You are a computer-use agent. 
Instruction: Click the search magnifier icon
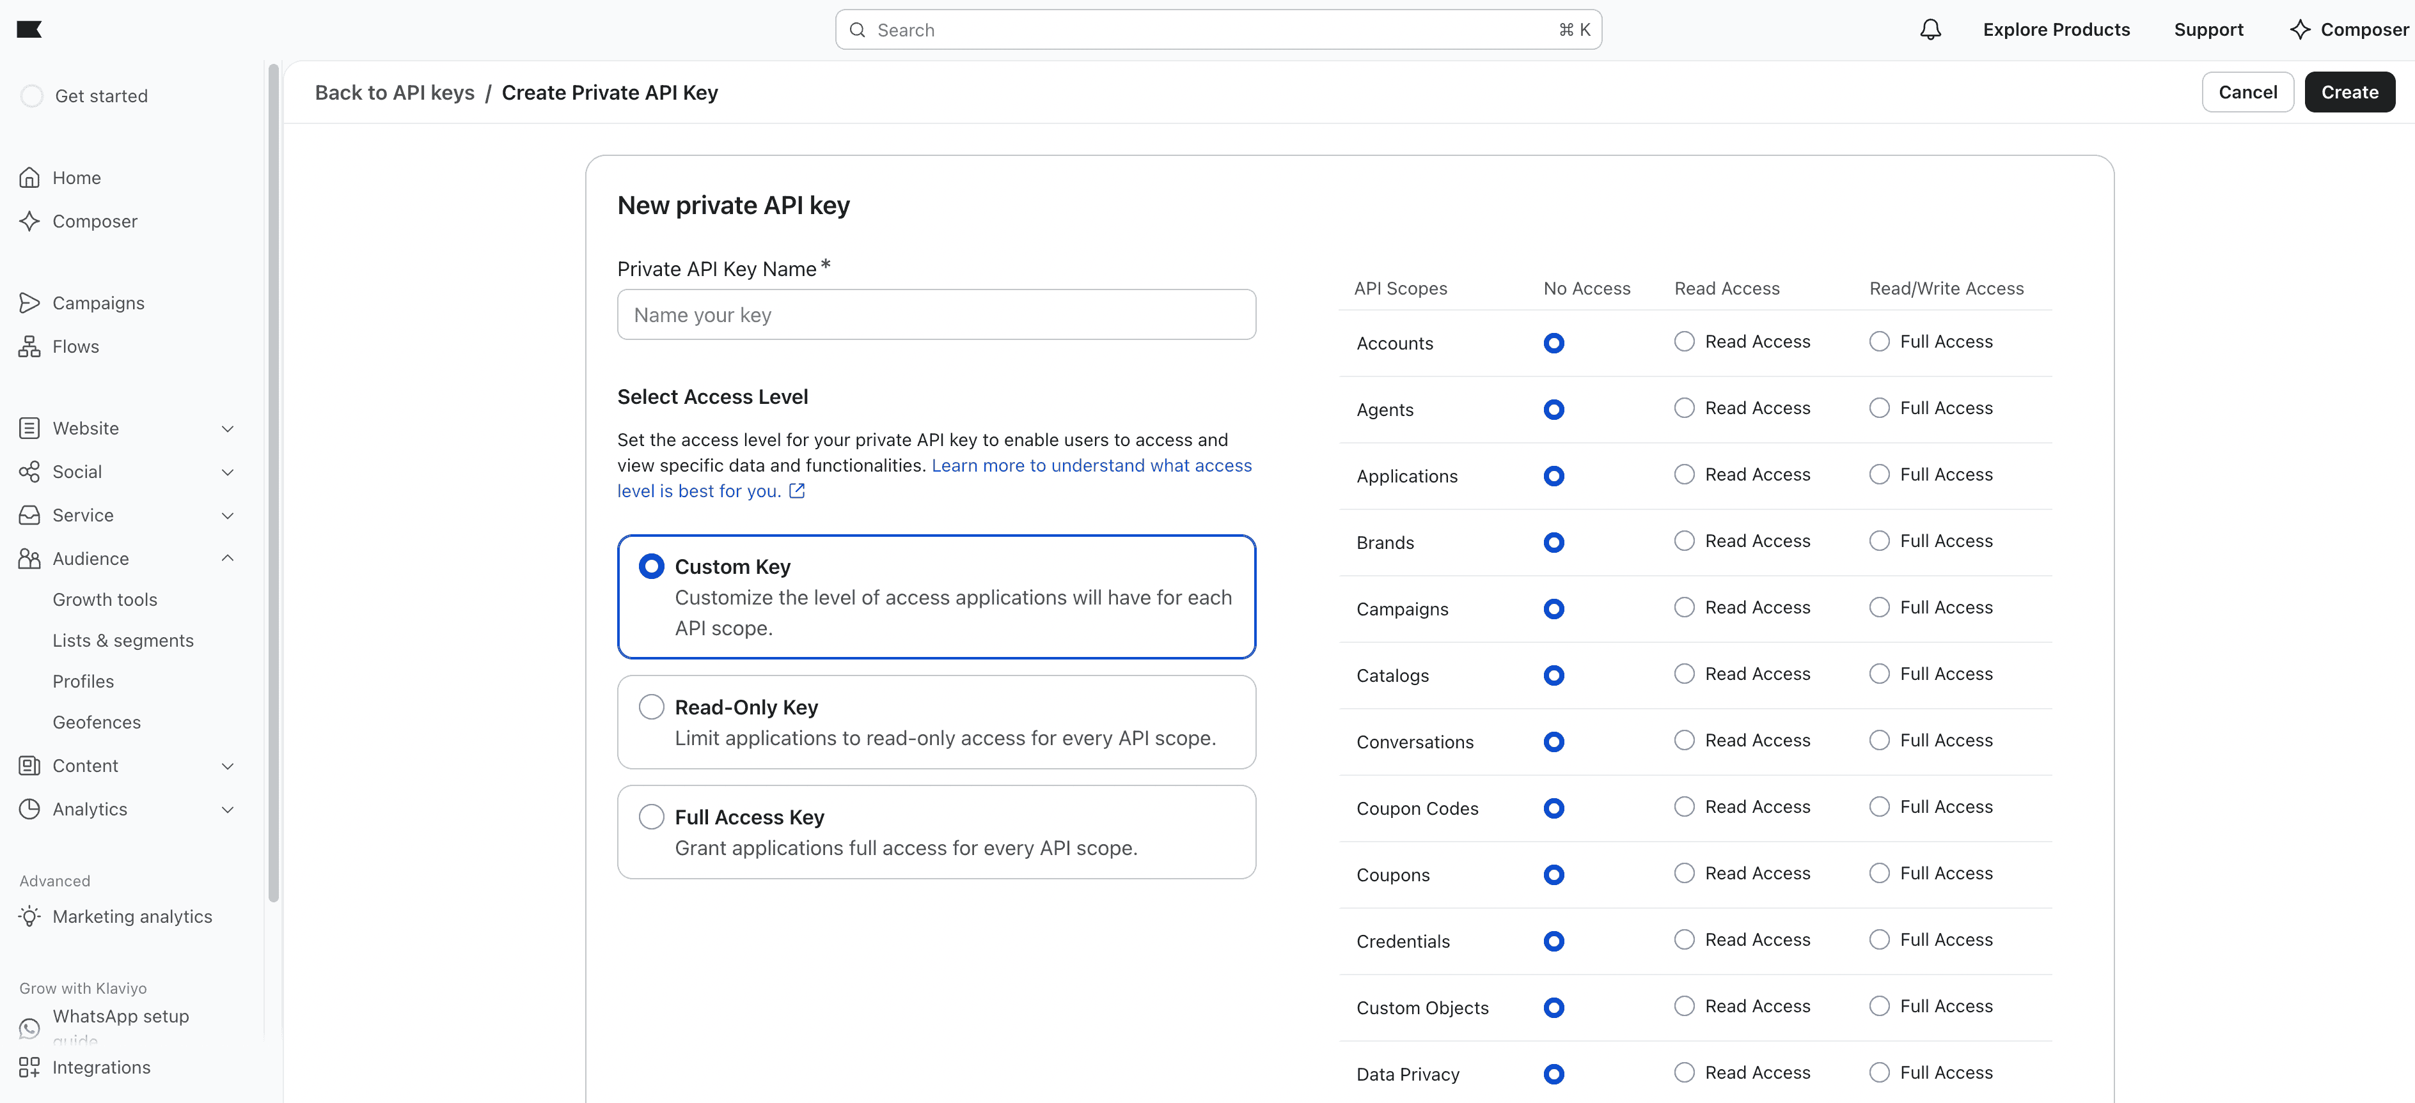tap(857, 30)
